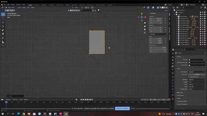Toggle exclude checkbox for CAD-ELEV REAR
207x116 pixels.
point(201,25)
